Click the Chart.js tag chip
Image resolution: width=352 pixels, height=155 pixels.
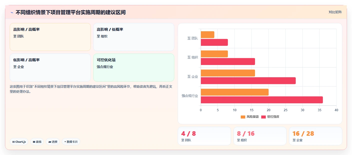pyautogui.click(x=19, y=142)
